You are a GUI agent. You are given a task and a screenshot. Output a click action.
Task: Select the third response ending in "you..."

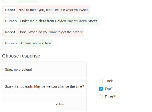(44, 104)
